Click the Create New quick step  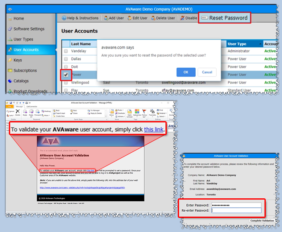click(x=59, y=116)
